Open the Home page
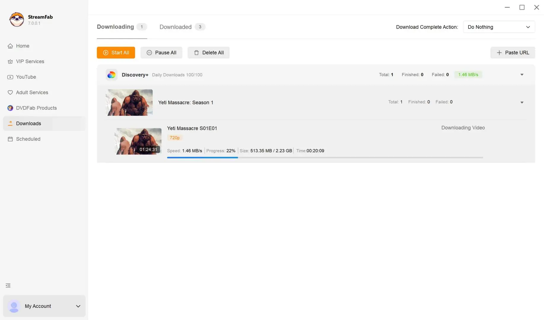Screen dimensions: 544x320 (44, 46)
